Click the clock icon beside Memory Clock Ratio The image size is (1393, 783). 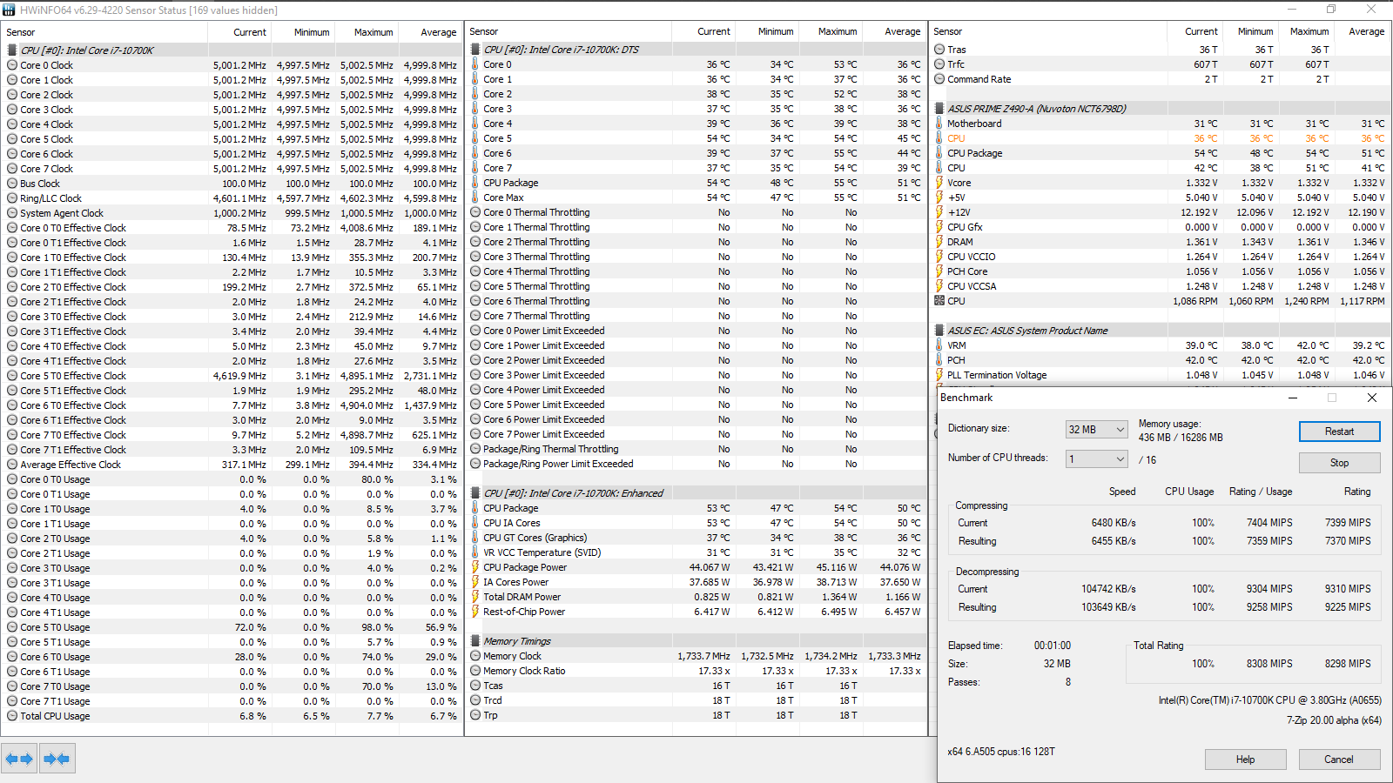tap(475, 671)
